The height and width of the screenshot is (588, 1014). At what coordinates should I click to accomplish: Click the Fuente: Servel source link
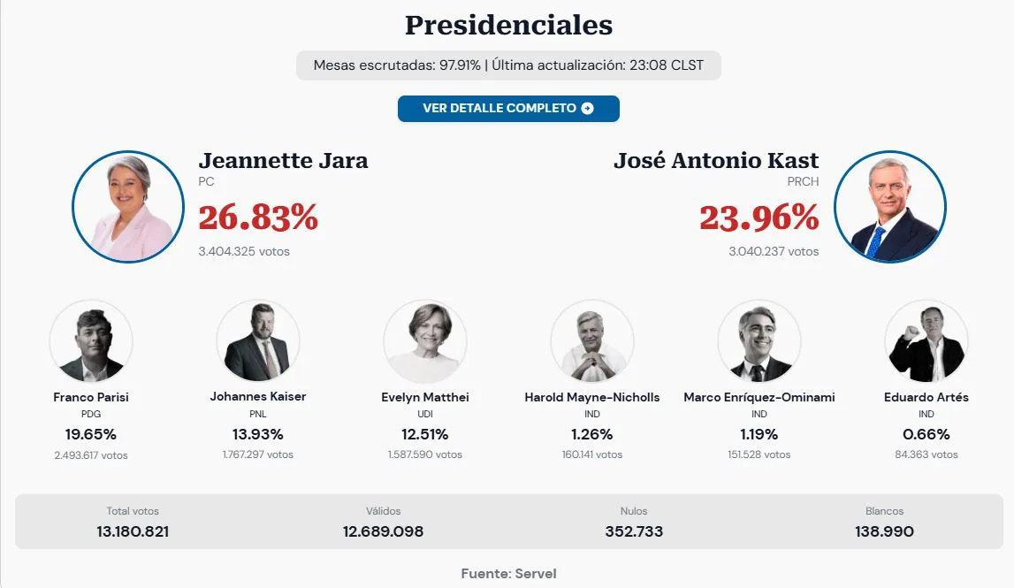pyautogui.click(x=507, y=573)
